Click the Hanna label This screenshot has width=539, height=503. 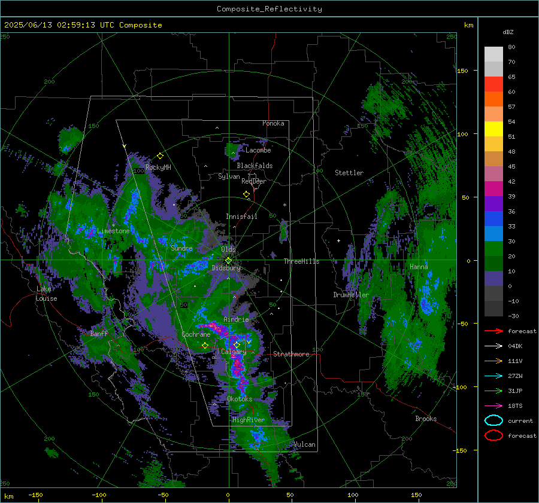(x=419, y=266)
